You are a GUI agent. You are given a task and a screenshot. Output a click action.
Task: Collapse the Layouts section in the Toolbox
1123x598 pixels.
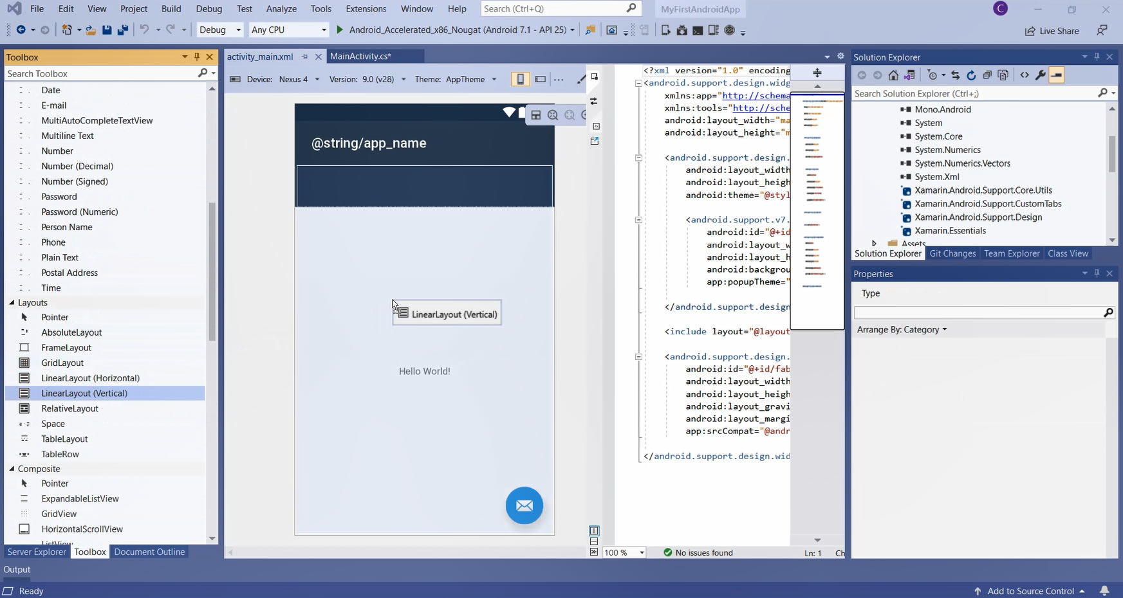(12, 302)
